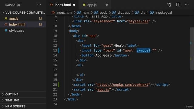Click the HTML icon on index.html tab

coord(52,5)
